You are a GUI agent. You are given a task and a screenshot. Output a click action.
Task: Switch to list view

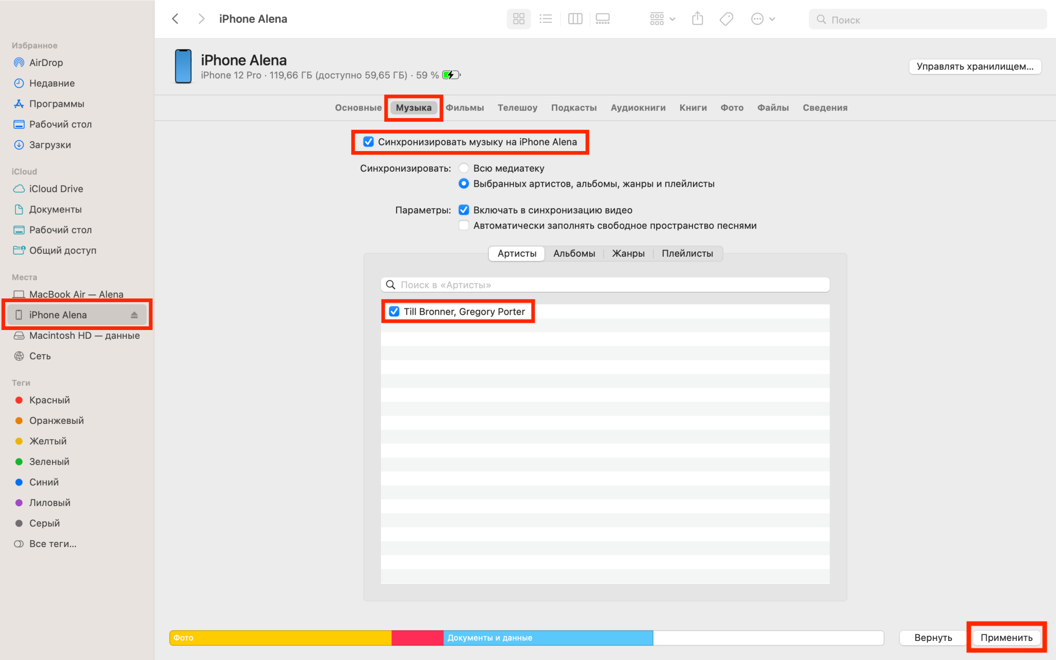(x=546, y=19)
